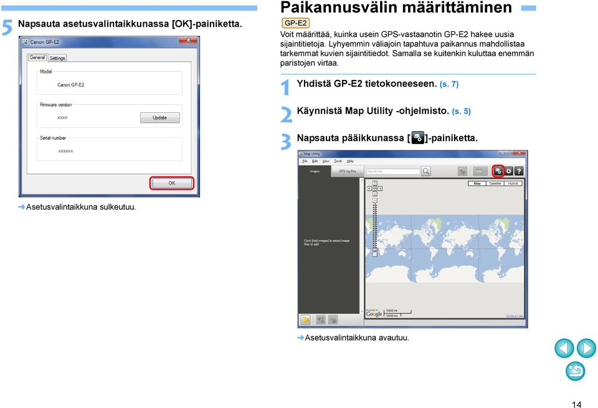
Task: Open the Tools menu in Map Utility
Action: pyautogui.click(x=338, y=161)
